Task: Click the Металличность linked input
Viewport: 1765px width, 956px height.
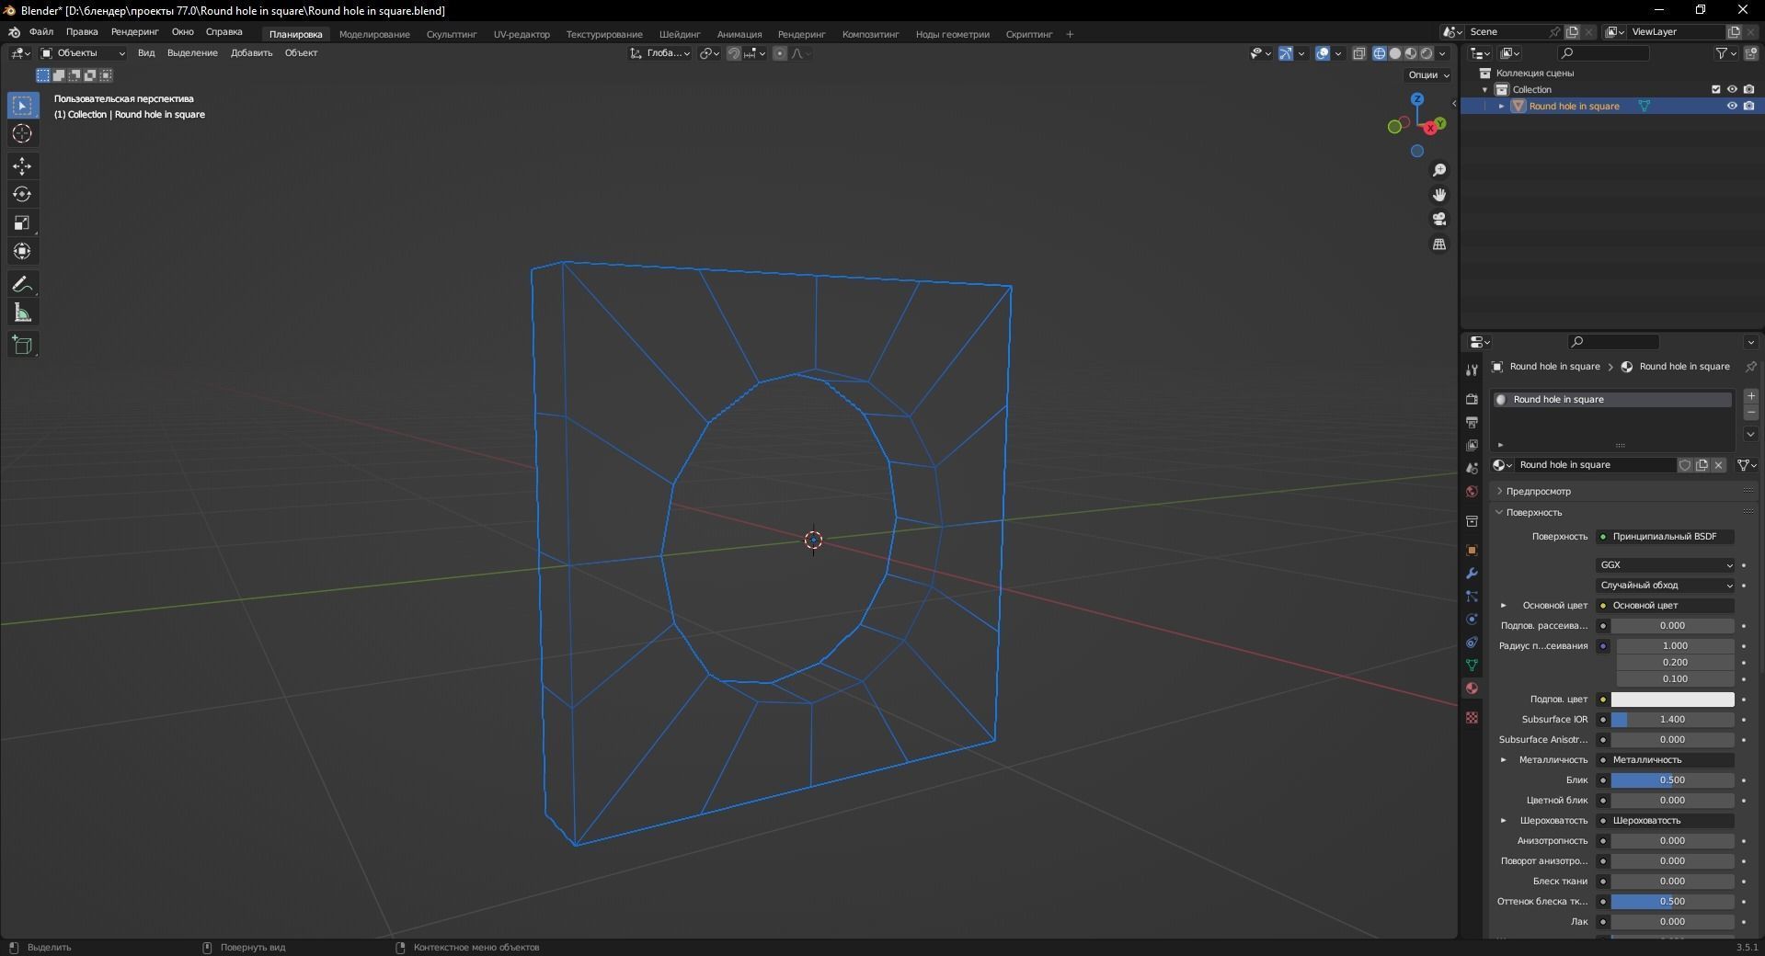Action: coord(1665,760)
